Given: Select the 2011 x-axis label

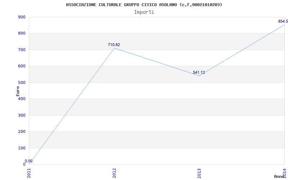Looking at the screenshot, I should click(29, 173).
